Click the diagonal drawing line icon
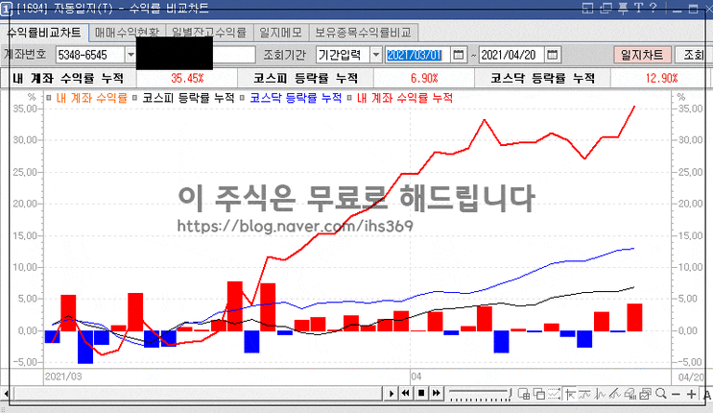713x413 pixels. tap(615, 394)
